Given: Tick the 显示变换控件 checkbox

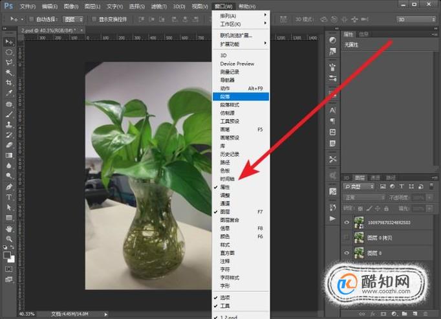Looking at the screenshot, I should [x=94, y=19].
